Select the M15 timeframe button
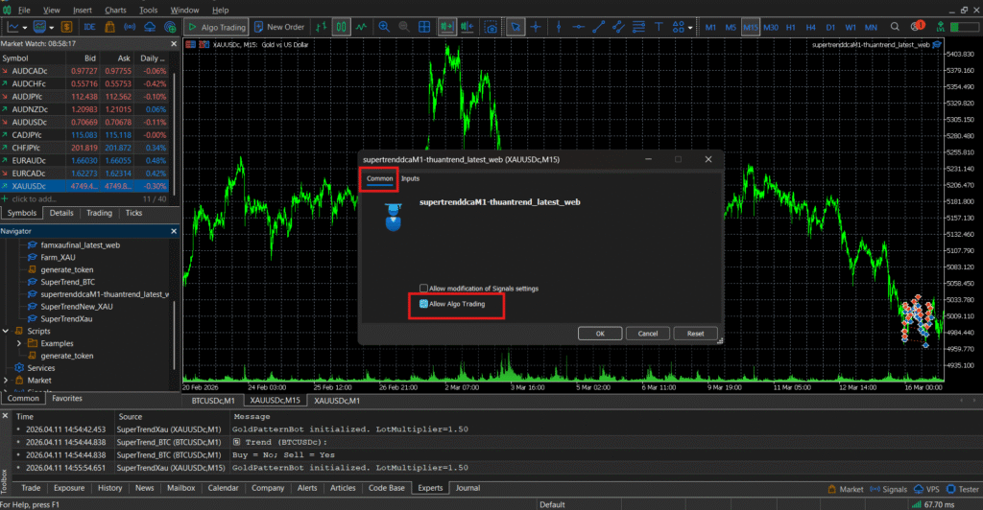 pos(751,27)
